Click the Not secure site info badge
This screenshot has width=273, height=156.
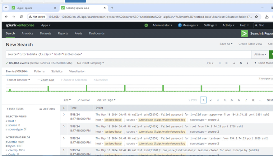[x=37, y=17]
